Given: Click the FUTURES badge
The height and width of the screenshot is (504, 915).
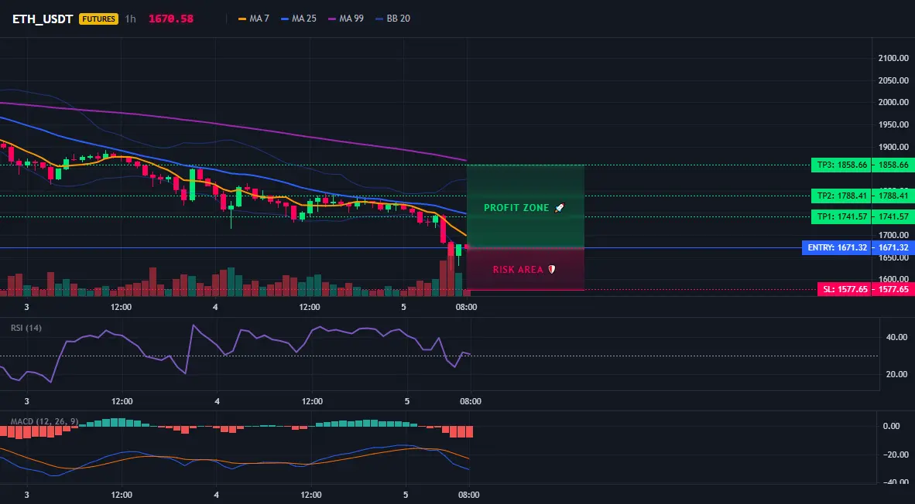Looking at the screenshot, I should point(98,19).
